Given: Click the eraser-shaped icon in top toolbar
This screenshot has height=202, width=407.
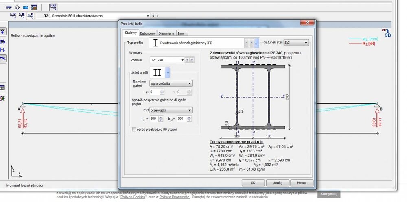Looking at the screenshot, I should pyautogui.click(x=17, y=7).
